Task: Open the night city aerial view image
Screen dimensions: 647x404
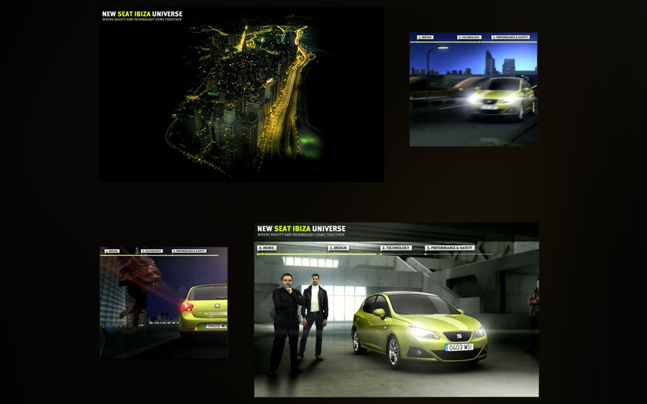Action: pyautogui.click(x=242, y=101)
